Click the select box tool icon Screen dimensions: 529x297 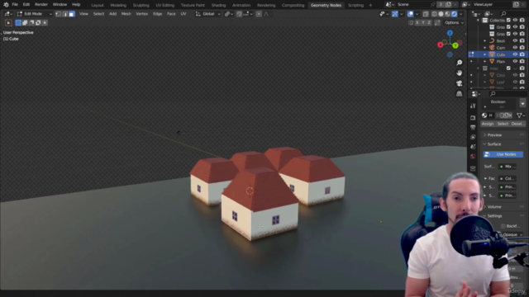(8, 23)
